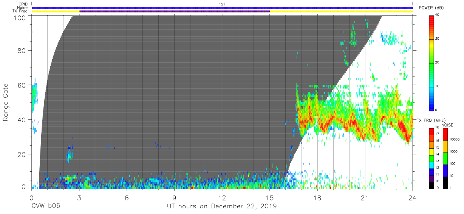Image resolution: width=464 pixels, height=214 pixels.
Task: Select the 11 MHz label in TX FRQ legend
Action: coord(437,174)
